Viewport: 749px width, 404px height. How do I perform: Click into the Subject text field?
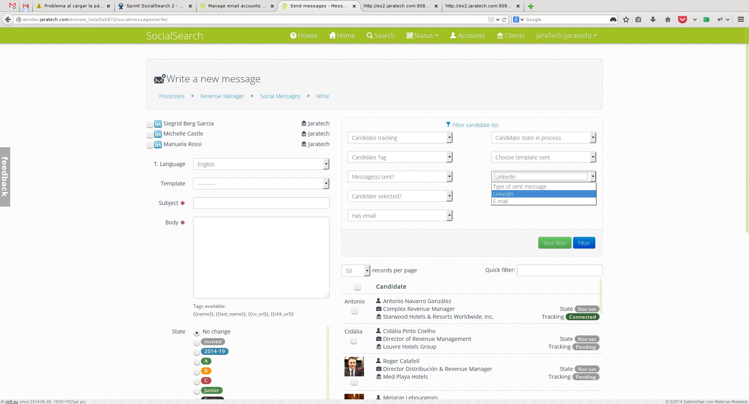(261, 203)
